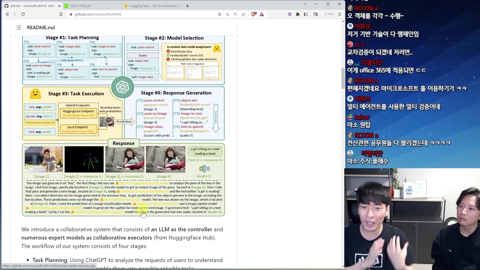
Task: Open the tab search dropdown arrow
Action: click(x=305, y=4)
